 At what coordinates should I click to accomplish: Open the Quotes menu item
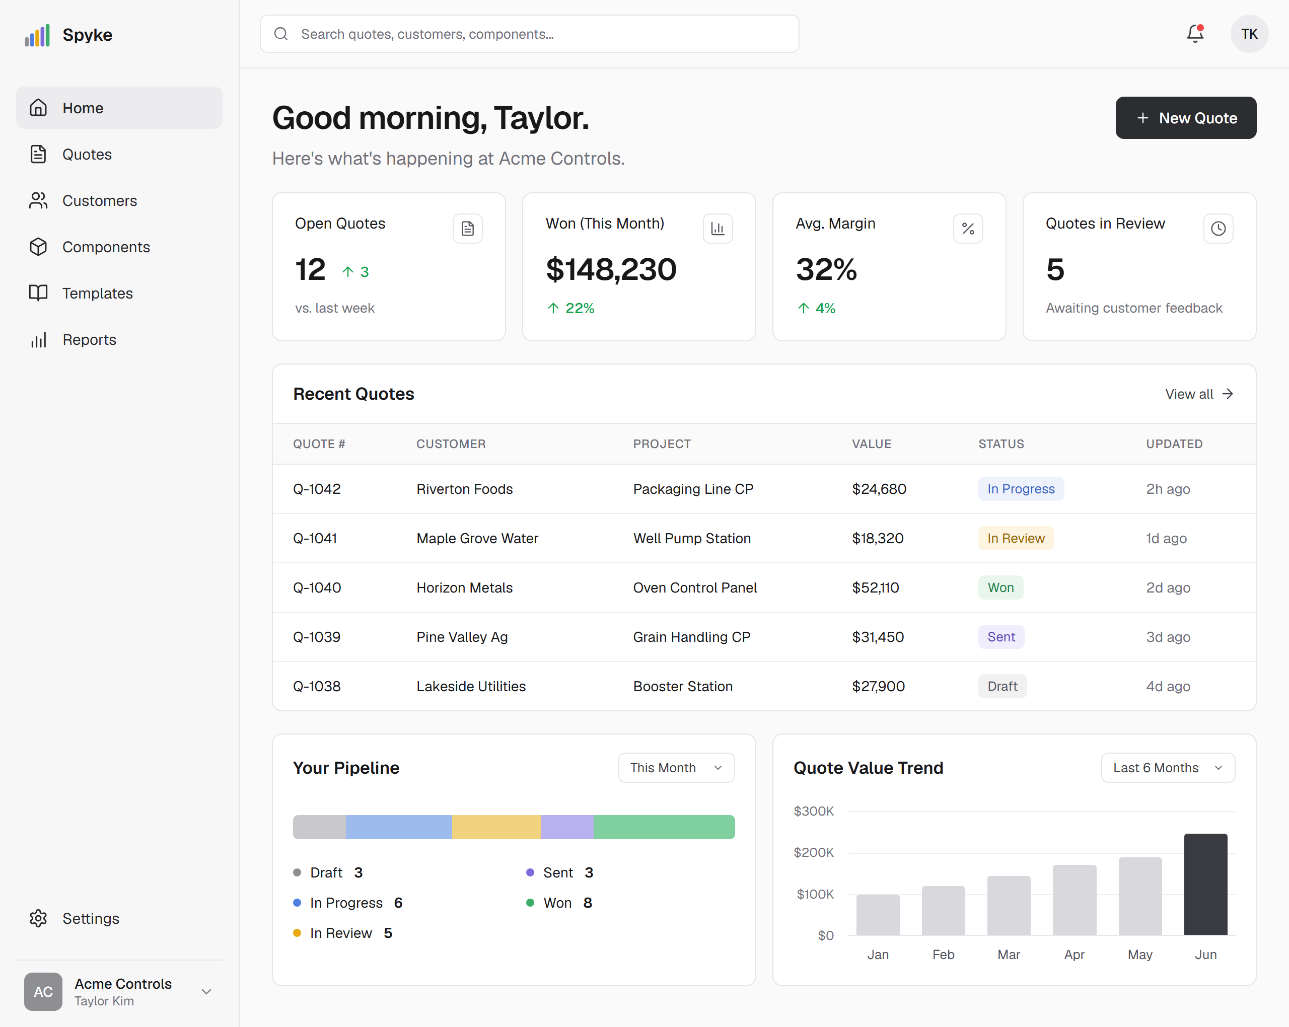119,154
